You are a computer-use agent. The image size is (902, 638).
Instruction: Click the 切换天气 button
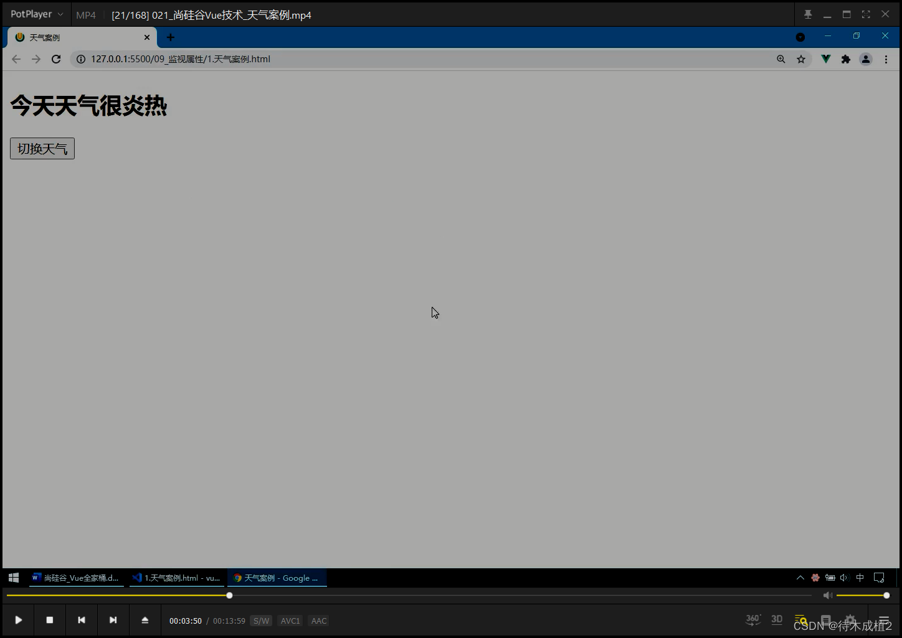[42, 149]
